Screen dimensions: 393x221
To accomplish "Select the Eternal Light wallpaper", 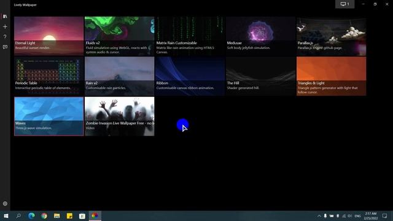I will 49,36.
